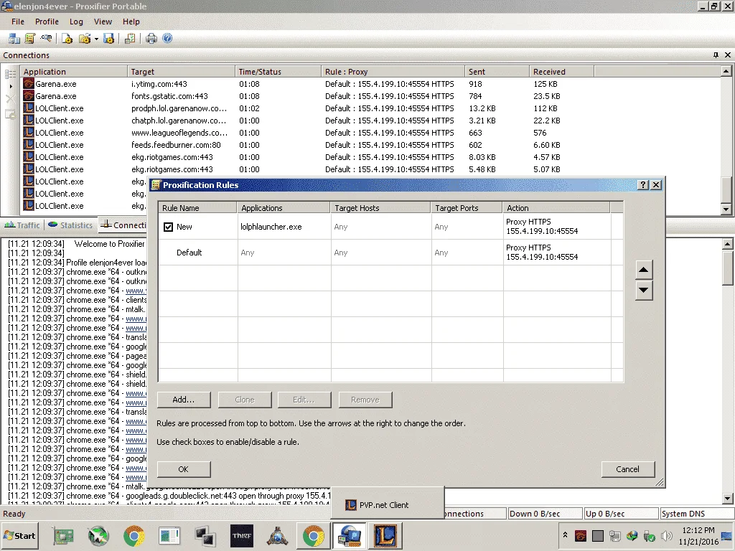Cancel the Proxification Rules dialog
This screenshot has height=551, width=735.
pos(627,469)
